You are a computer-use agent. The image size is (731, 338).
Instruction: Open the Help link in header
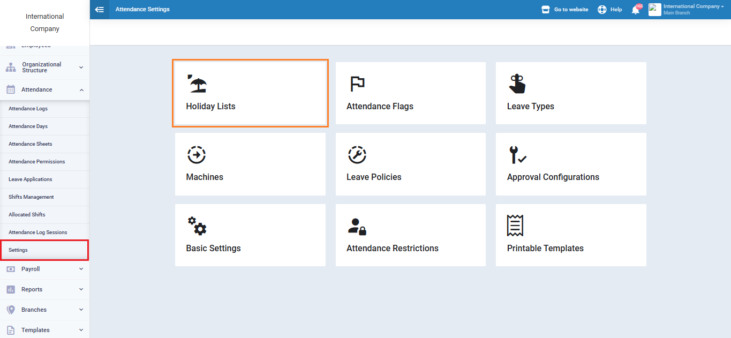tap(610, 10)
